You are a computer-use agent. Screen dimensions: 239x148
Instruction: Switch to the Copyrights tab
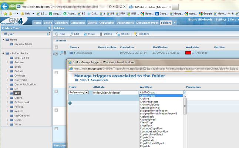(107, 23)
